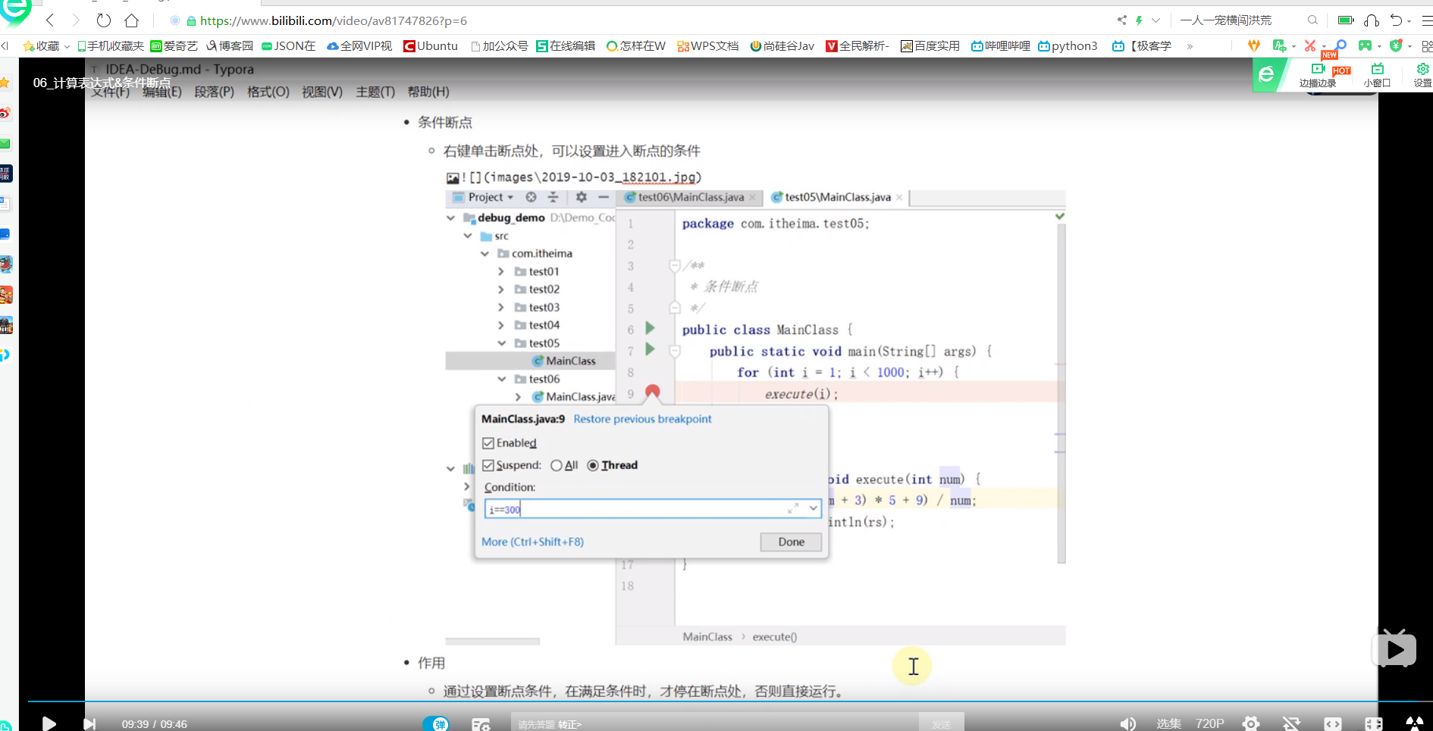Open the Ubuntu bookmark

(431, 46)
